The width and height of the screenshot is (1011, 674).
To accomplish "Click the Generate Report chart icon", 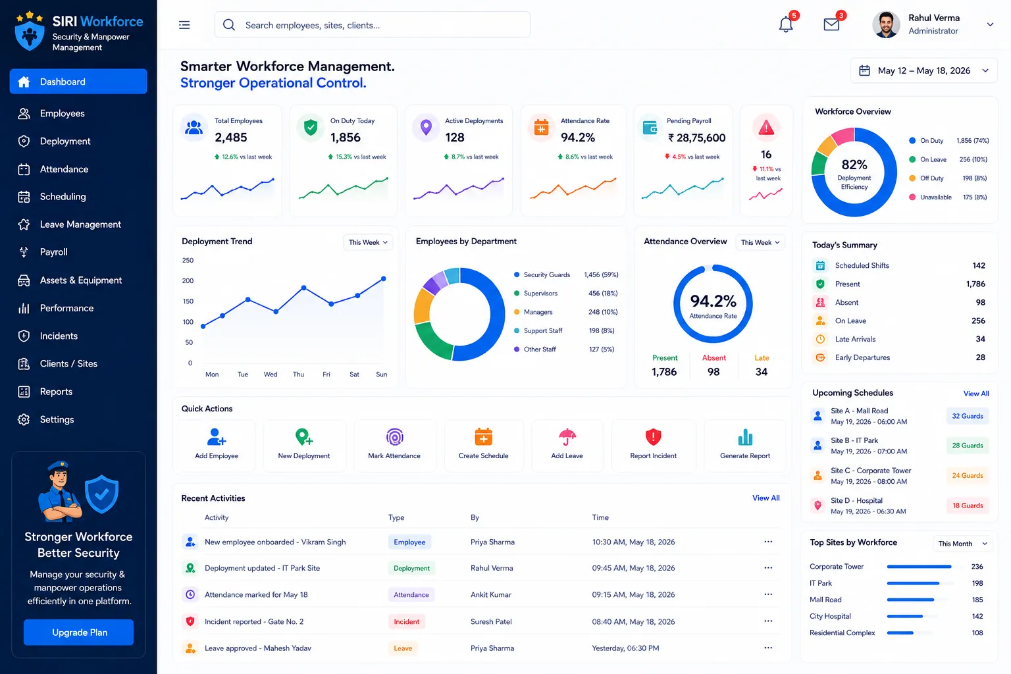I will [x=745, y=436].
